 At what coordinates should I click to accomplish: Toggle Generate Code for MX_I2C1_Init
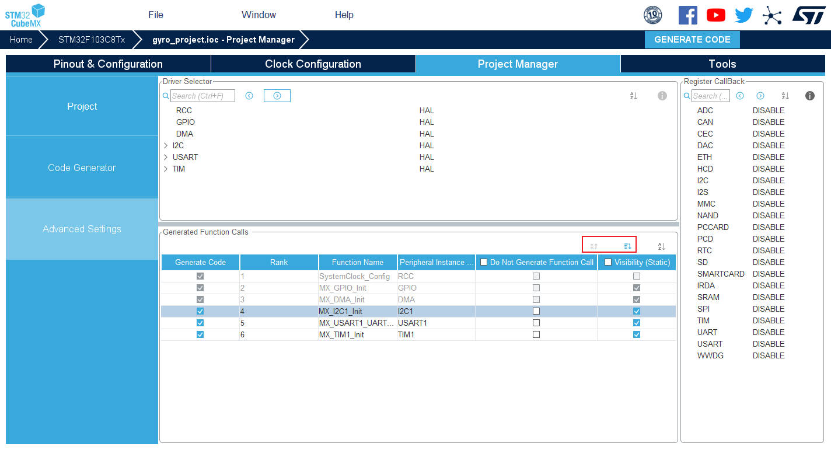[x=200, y=311]
